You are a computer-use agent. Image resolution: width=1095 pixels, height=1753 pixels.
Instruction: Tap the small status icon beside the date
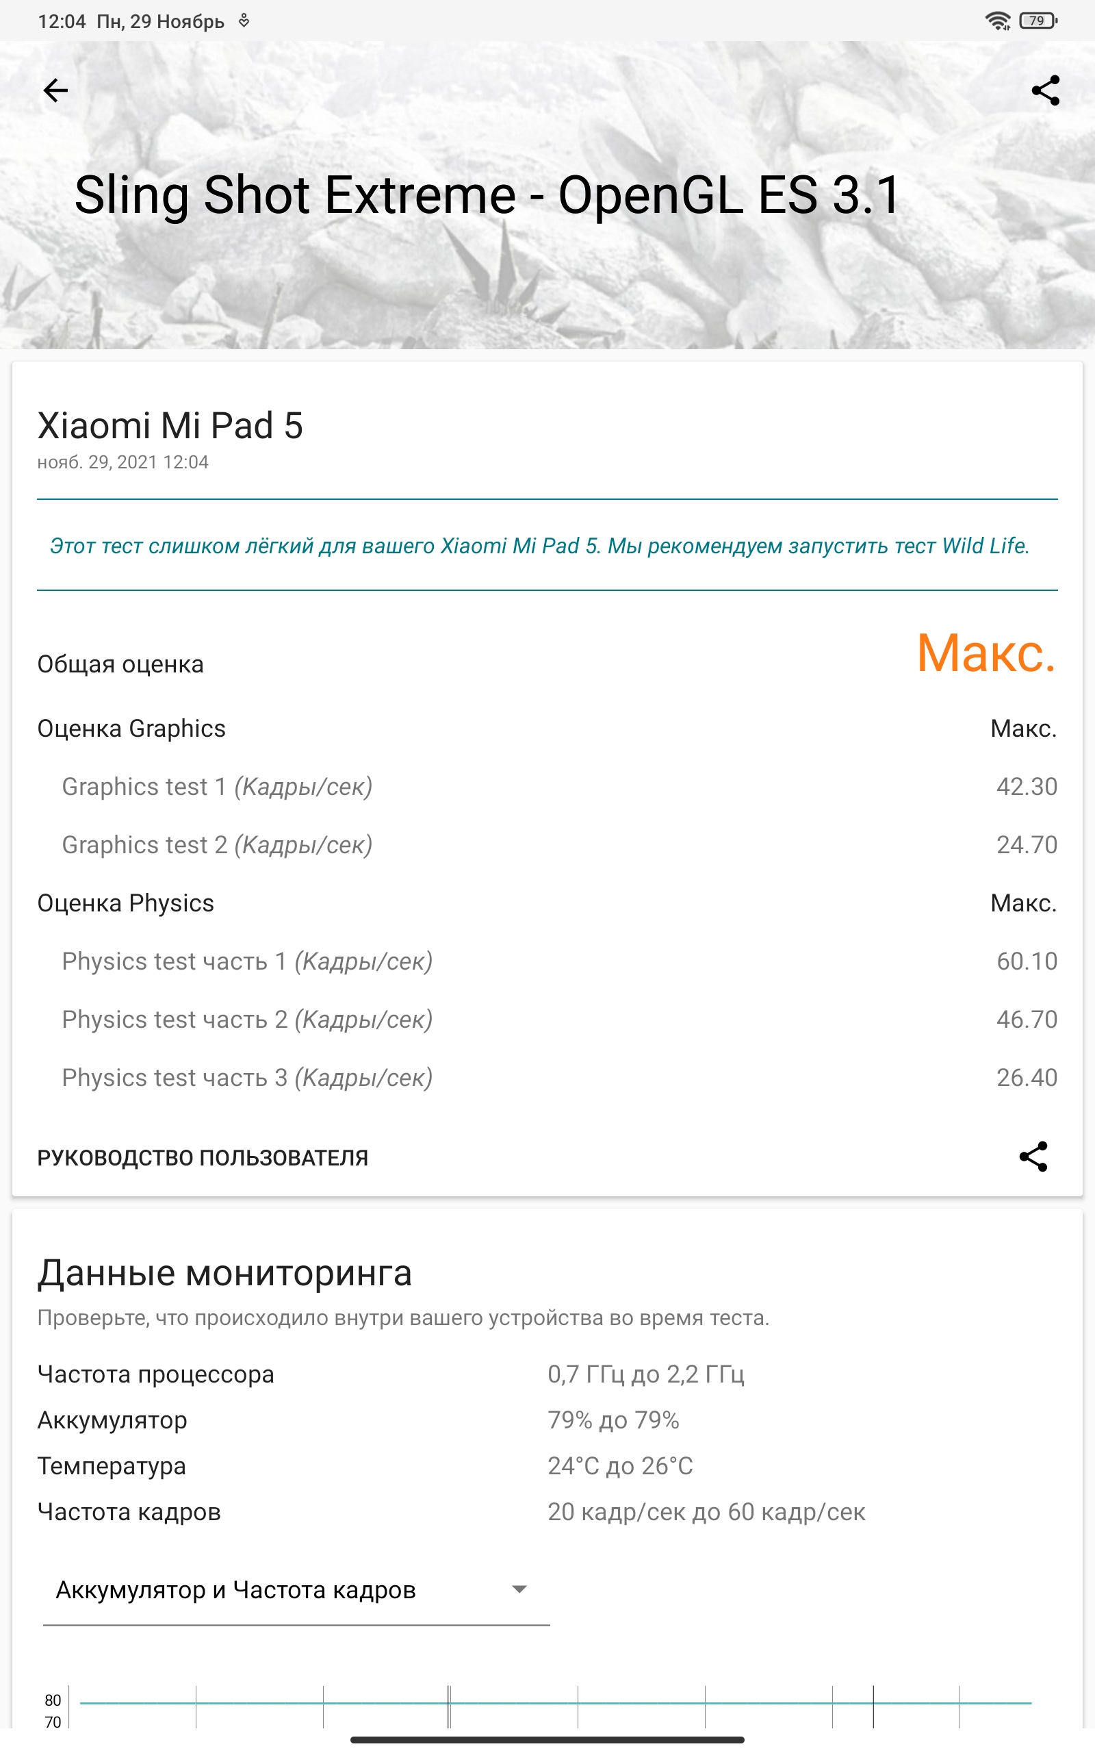point(244,21)
